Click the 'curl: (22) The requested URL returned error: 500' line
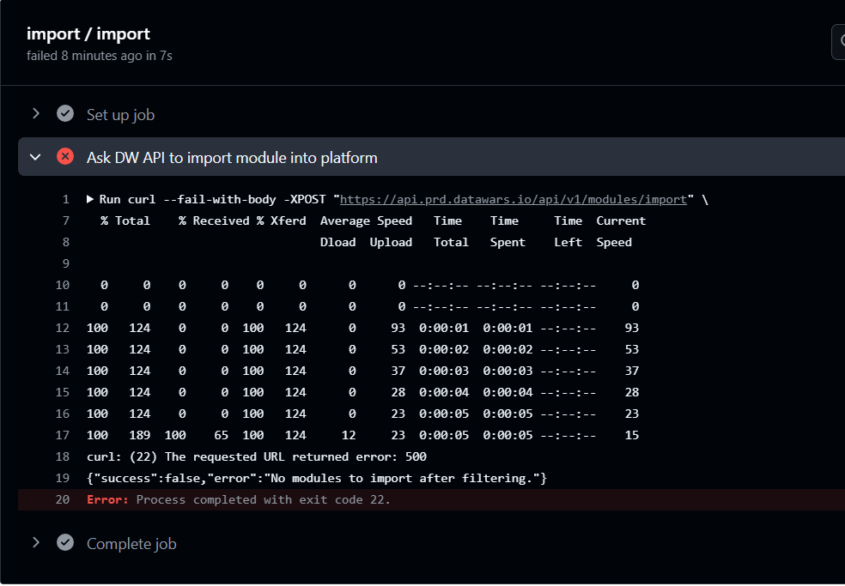Viewport: 845px width, 586px height. 257,456
